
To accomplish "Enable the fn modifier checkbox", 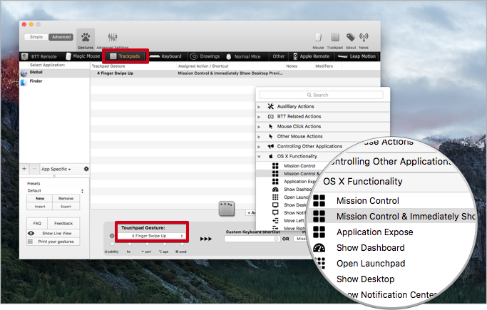I will (130, 244).
